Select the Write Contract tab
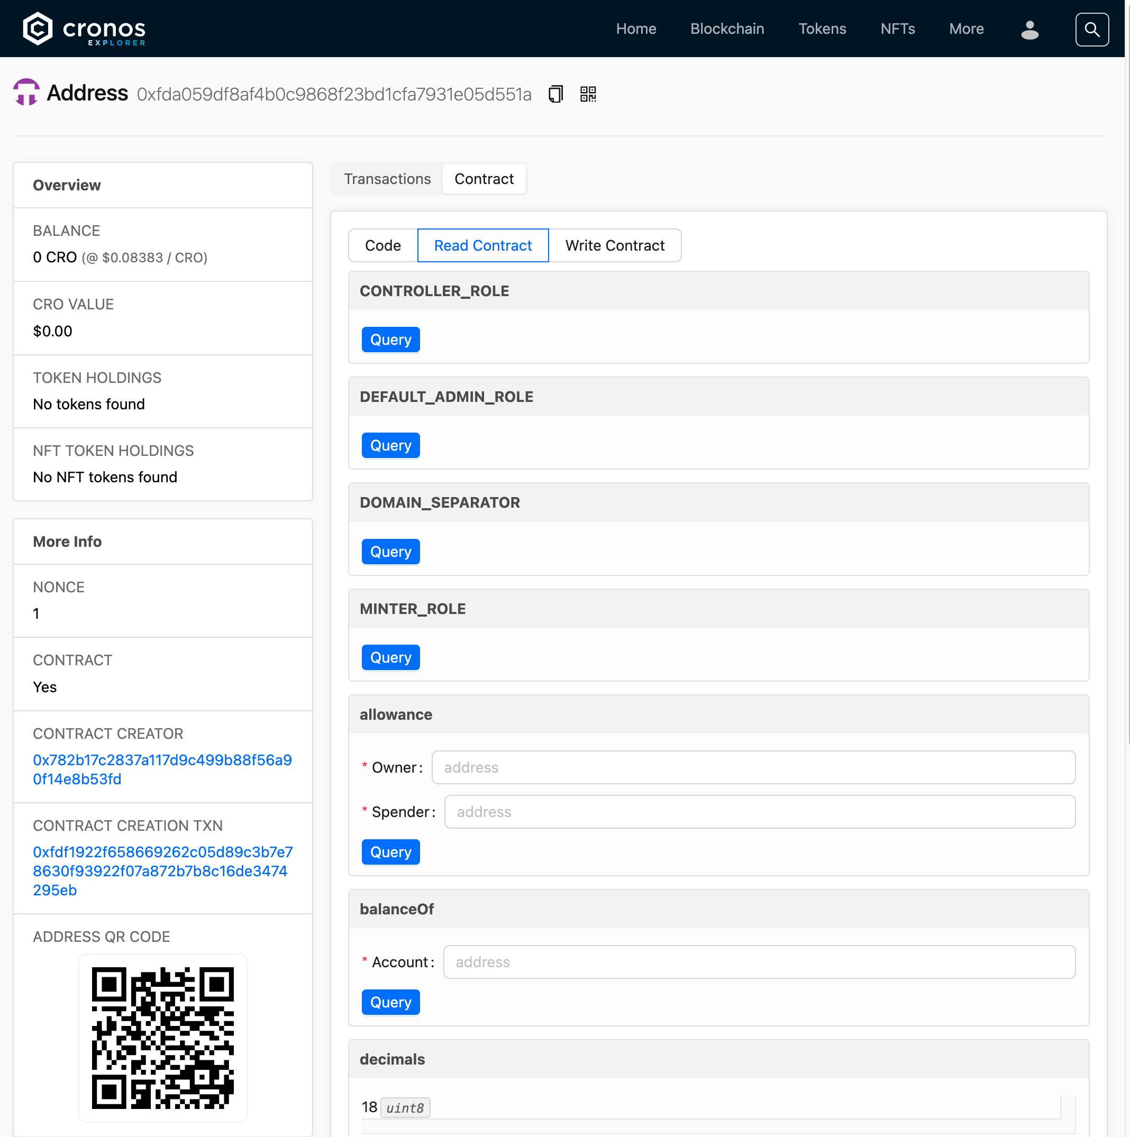The image size is (1130, 1137). point(614,245)
